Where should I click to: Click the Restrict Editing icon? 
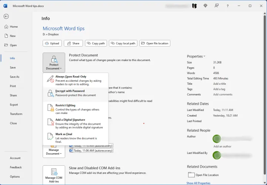(x=50, y=108)
